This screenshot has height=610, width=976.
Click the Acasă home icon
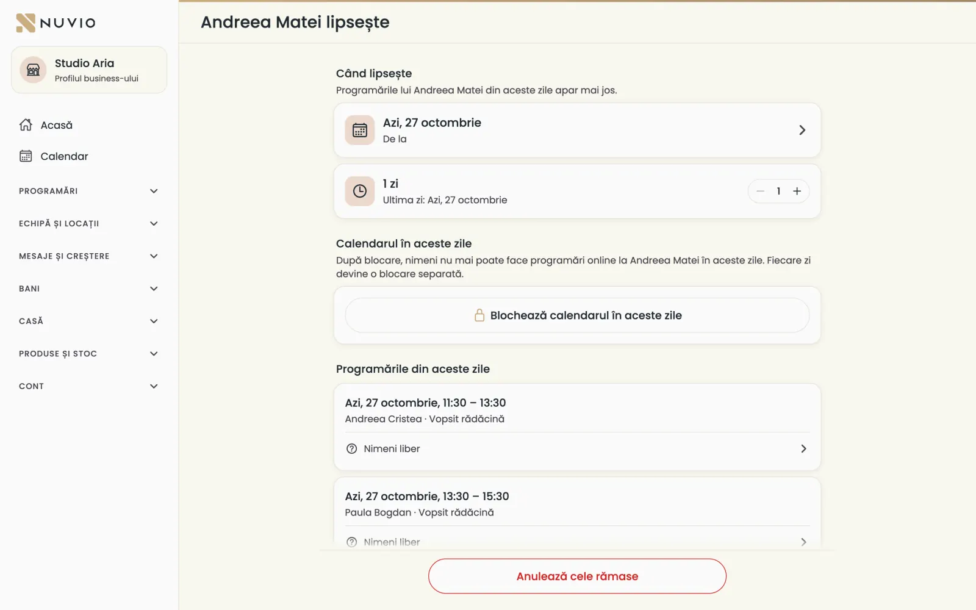pyautogui.click(x=26, y=125)
